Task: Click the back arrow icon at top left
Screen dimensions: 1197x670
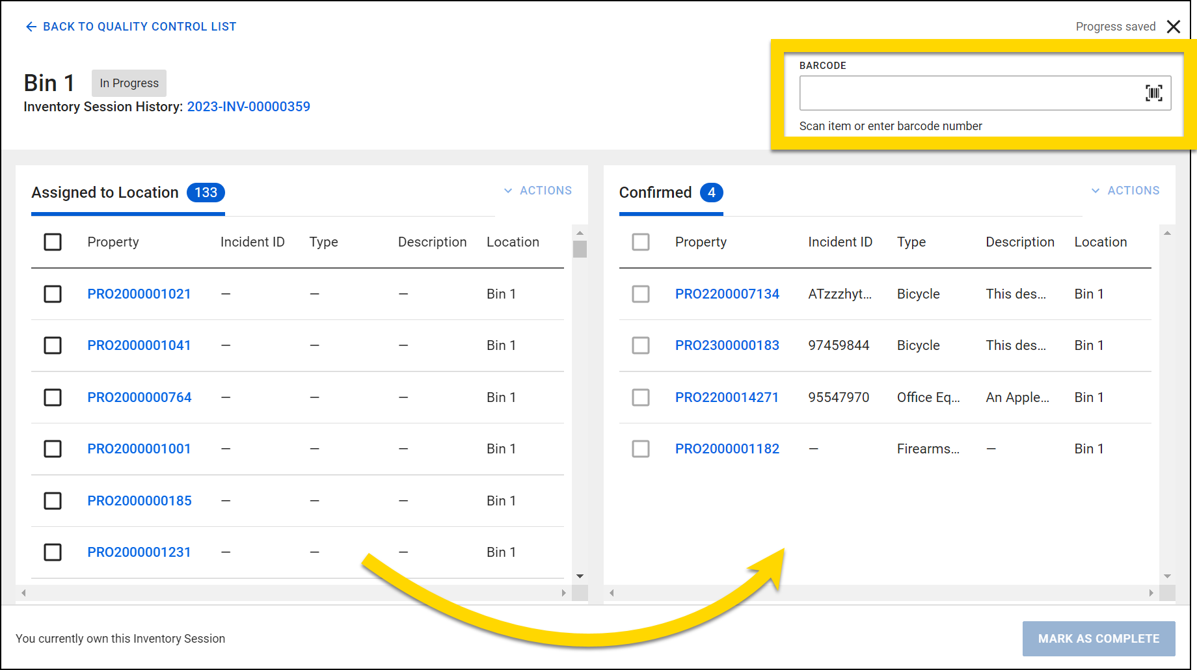Action: [31, 26]
